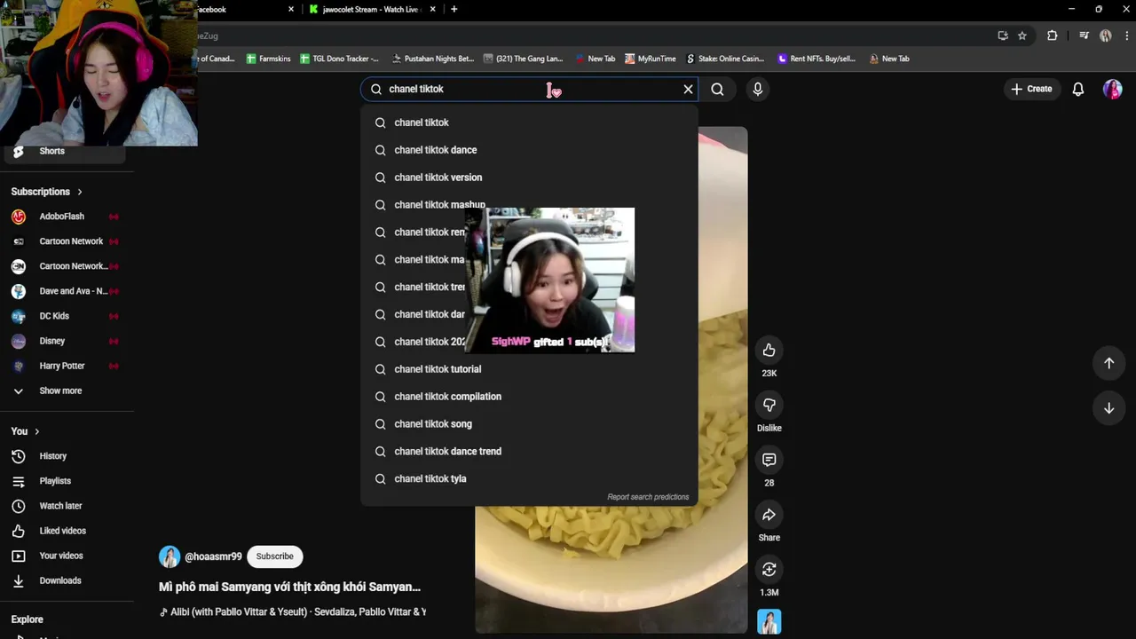Viewport: 1136px width, 639px height.
Task: Open a new browser tab
Action: click(454, 9)
